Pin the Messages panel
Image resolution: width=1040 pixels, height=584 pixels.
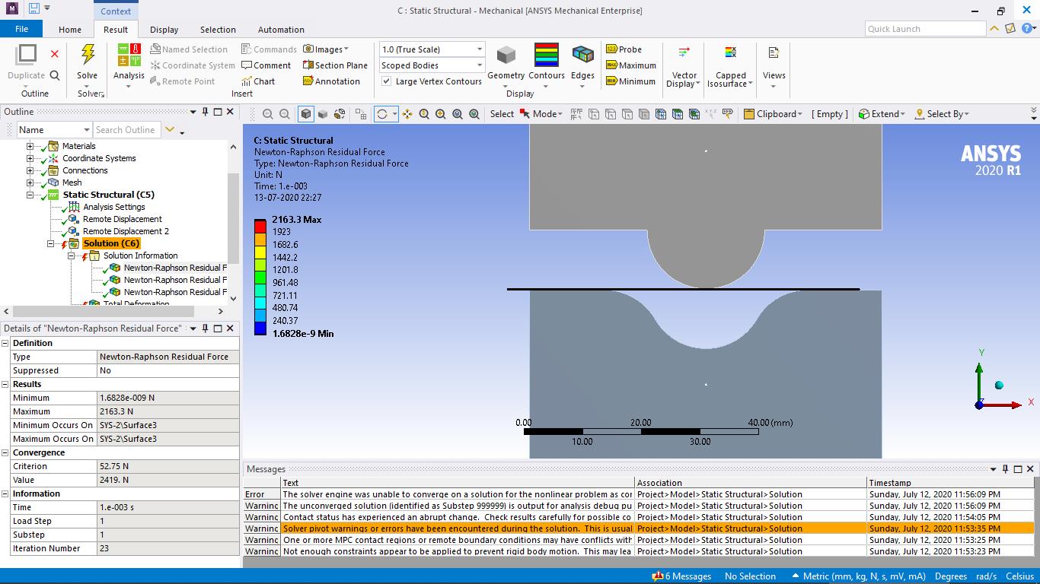coord(1005,469)
